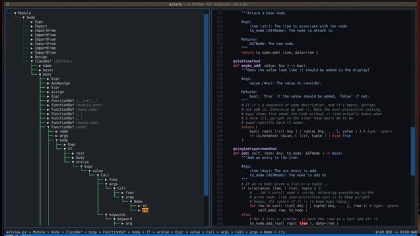
Task: Click orelse in the footer breadcrumb
Action: (163, 232)
